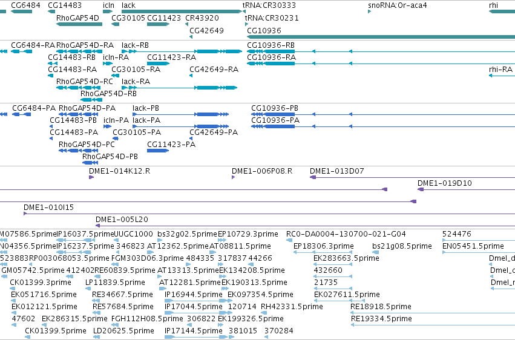Image resolution: width=515 pixels, height=340 pixels.
Task: Select EST EN05451.5prime label
Action: pyautogui.click(x=473, y=246)
